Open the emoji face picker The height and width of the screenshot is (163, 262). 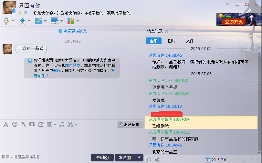click(15, 124)
